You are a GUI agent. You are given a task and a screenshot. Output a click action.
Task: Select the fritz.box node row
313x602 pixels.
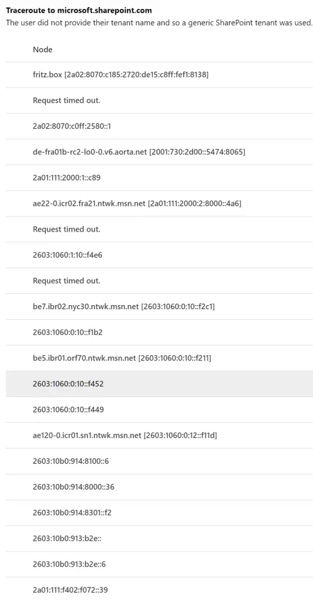click(x=159, y=75)
